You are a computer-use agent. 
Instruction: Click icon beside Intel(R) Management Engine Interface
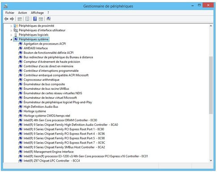(x=21, y=152)
